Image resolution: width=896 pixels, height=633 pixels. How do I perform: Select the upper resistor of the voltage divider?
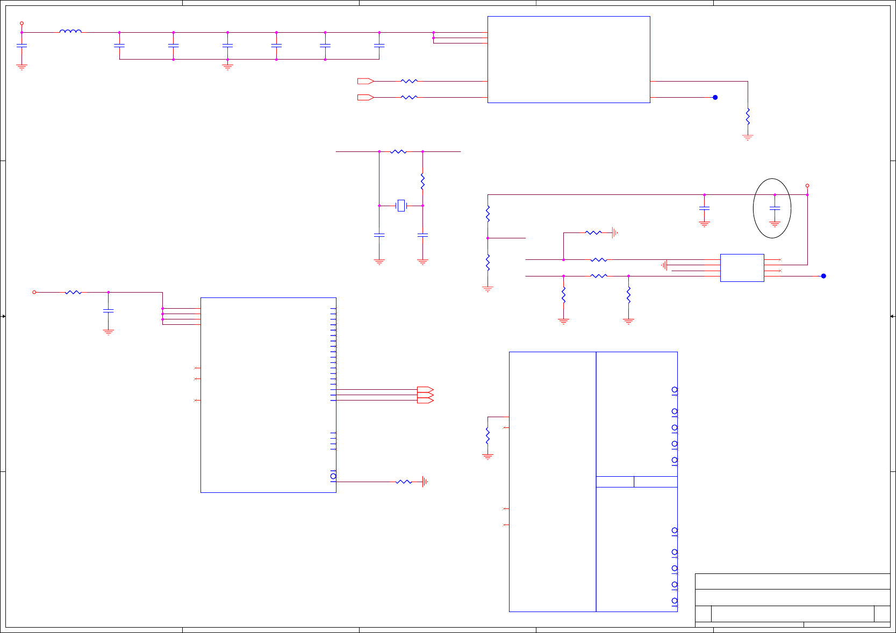(488, 214)
